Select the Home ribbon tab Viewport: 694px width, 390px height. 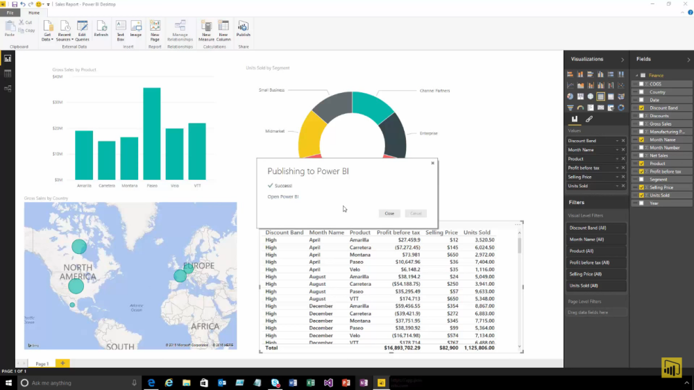34,12
